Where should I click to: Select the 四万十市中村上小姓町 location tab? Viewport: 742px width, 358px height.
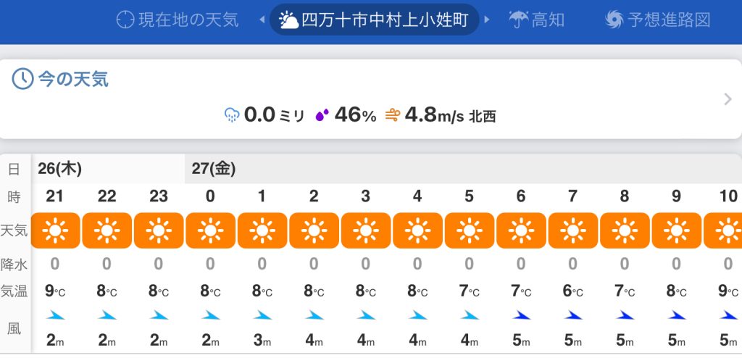[x=375, y=20]
